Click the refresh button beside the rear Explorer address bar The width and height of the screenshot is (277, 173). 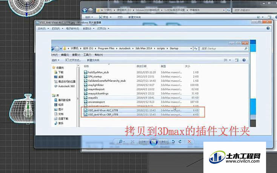click(x=228, y=10)
